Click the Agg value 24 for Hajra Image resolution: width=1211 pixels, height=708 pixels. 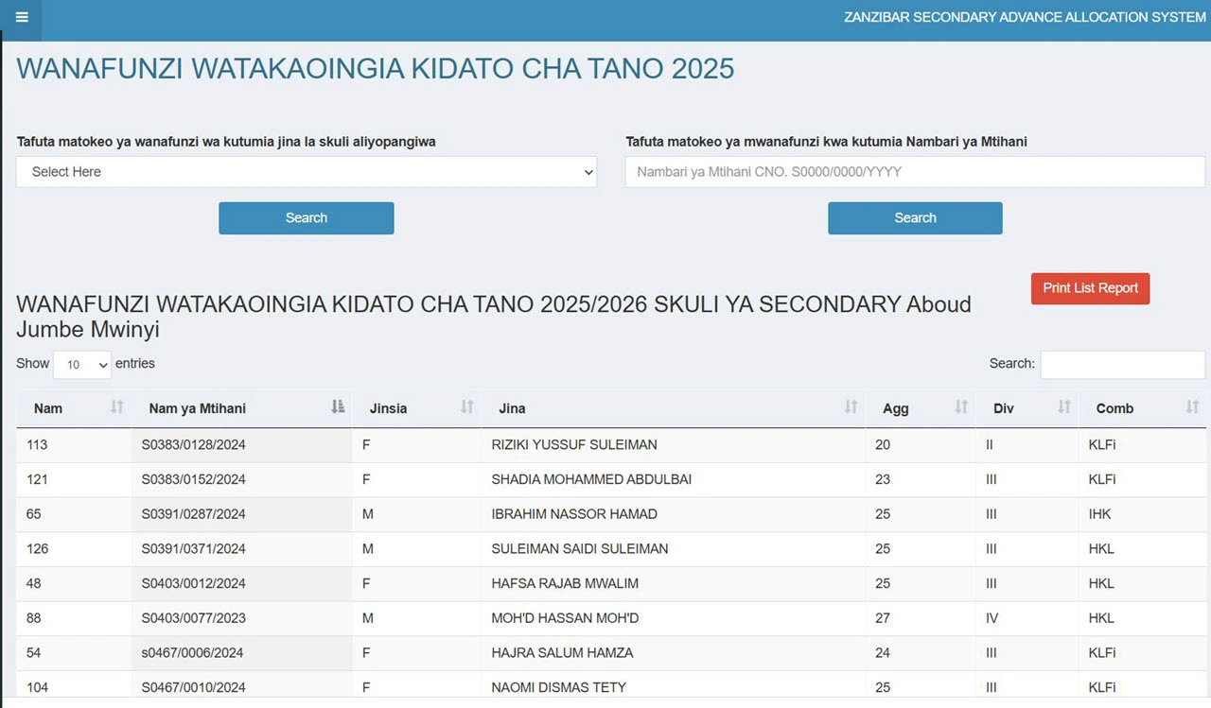tap(883, 652)
